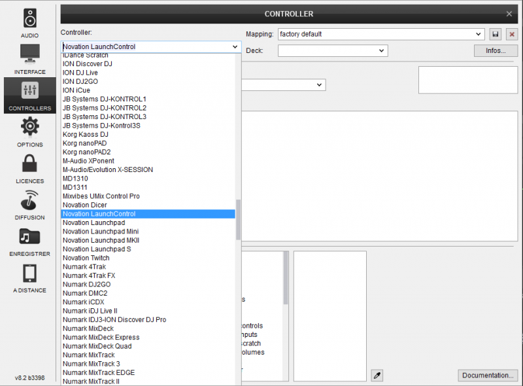This screenshot has height=386, width=523.
Task: Select highlighted Novation LaunchControl list entry
Action: (x=148, y=214)
